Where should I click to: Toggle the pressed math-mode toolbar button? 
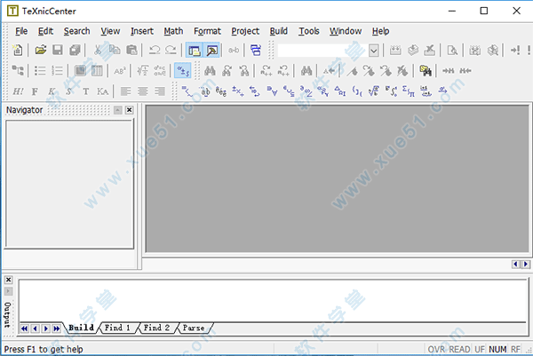(182, 71)
